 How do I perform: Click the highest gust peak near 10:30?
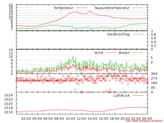click(73, 56)
